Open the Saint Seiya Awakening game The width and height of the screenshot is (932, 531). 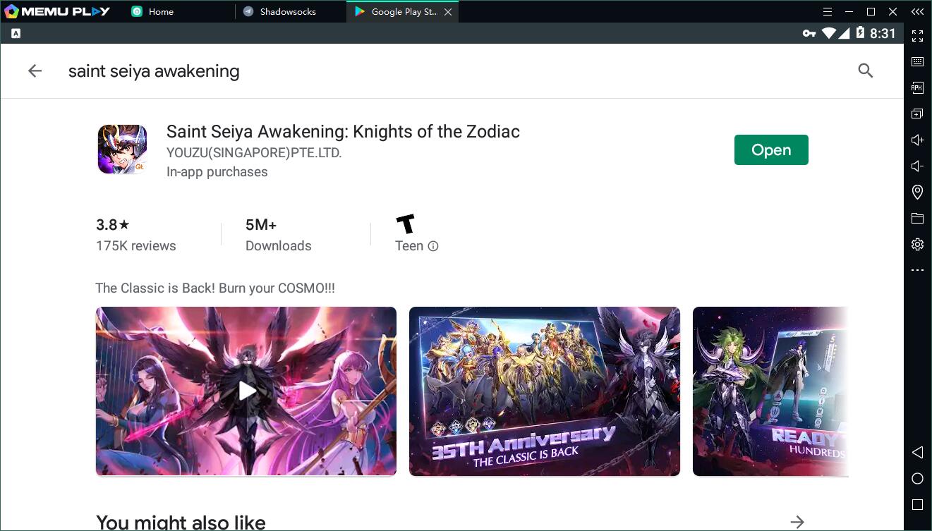point(770,149)
